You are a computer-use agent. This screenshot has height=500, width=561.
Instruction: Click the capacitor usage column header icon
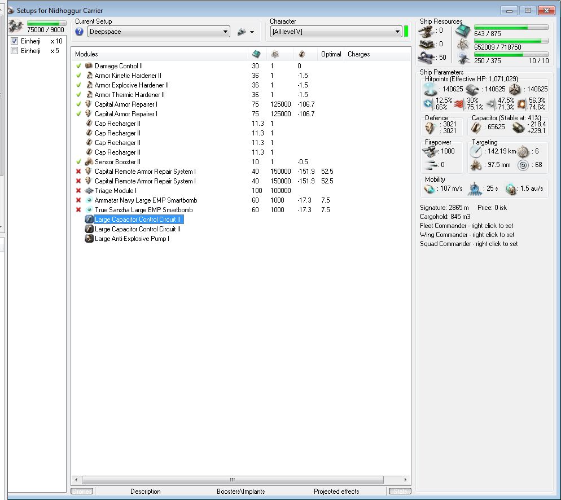pyautogui.click(x=303, y=54)
